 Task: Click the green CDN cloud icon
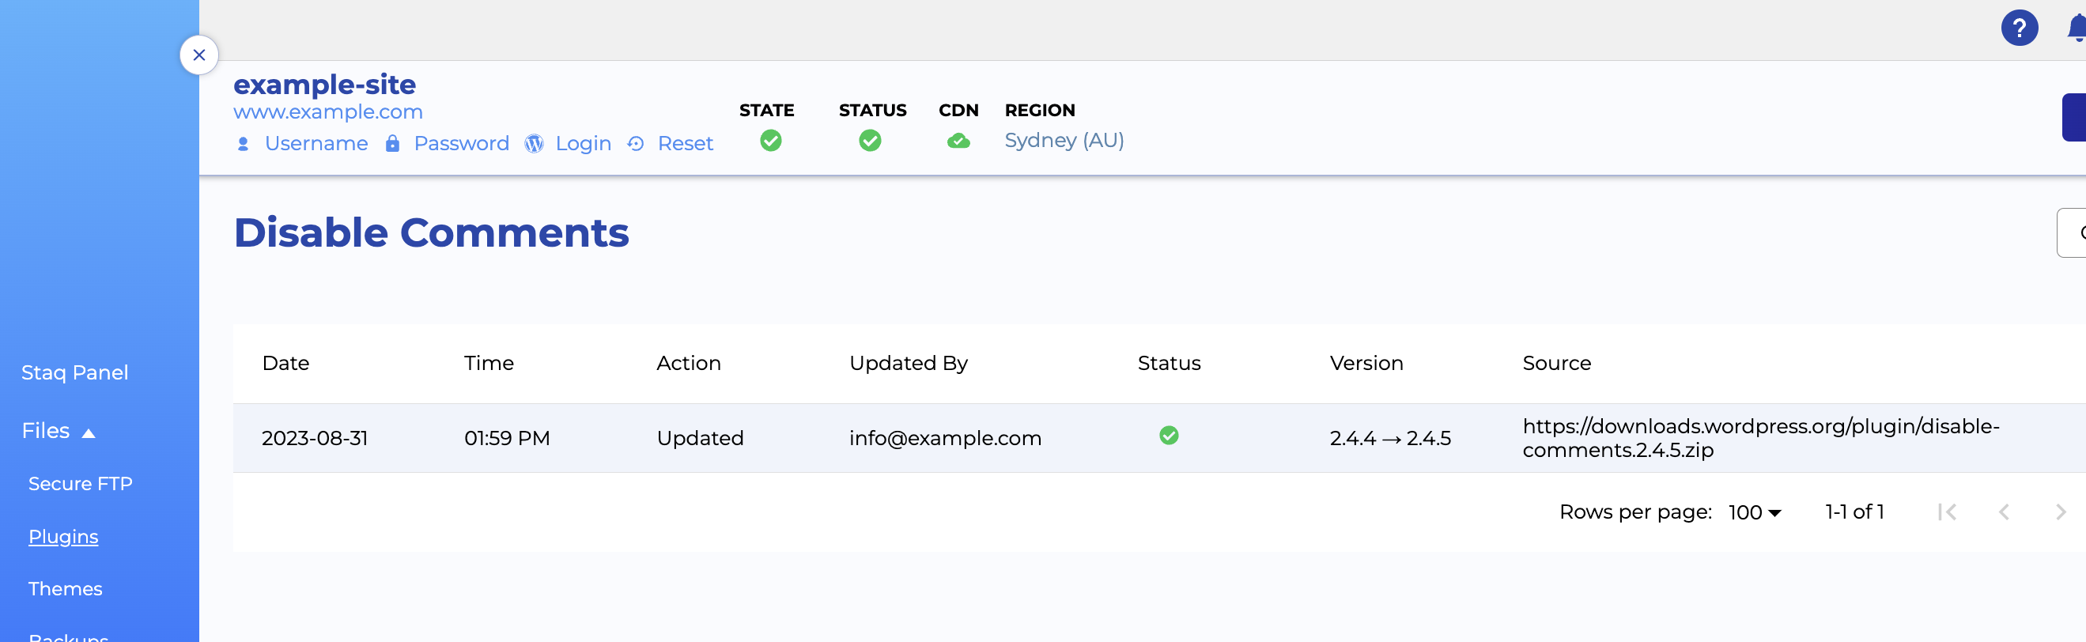coord(958,142)
